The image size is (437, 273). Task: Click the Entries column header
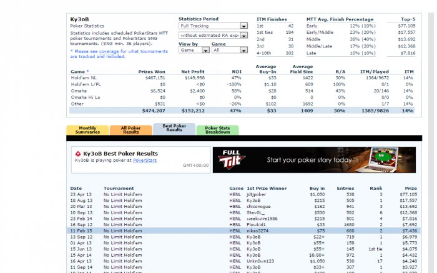pos(345,188)
